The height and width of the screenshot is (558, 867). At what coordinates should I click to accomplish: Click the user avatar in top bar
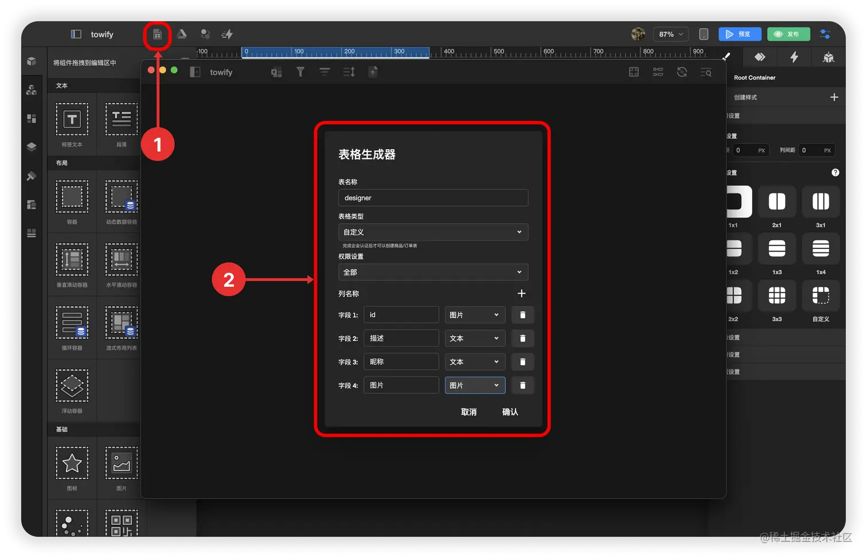(638, 34)
